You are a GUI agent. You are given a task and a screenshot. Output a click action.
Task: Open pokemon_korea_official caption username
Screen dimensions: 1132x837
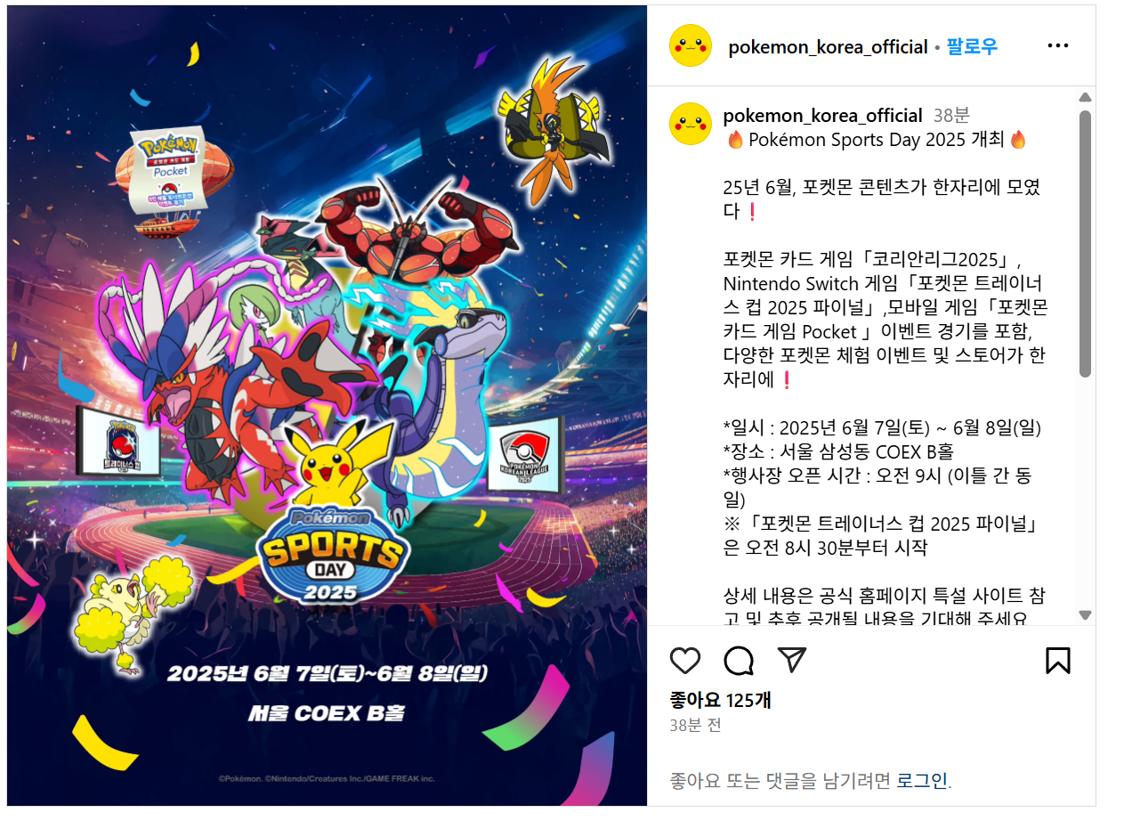click(x=822, y=116)
